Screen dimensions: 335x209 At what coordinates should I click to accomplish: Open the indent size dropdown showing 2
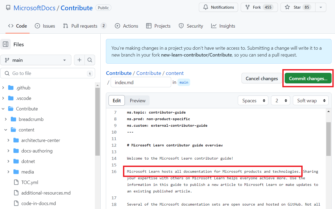coord(280,100)
